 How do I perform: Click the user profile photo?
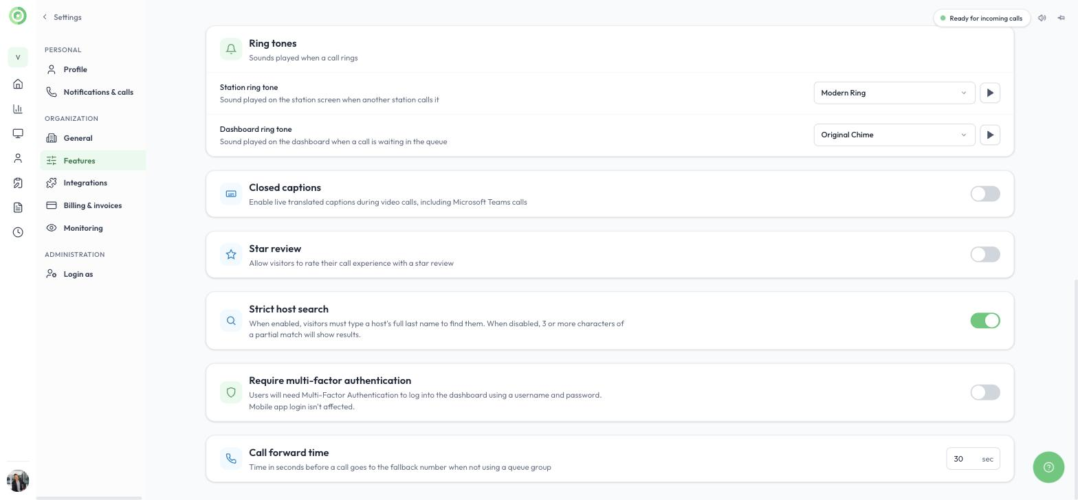click(18, 481)
